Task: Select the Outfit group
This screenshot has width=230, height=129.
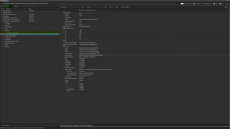Action: pyautogui.click(x=6, y=45)
